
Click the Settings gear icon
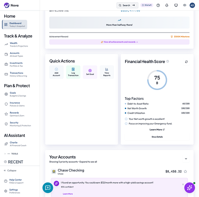point(6,191)
